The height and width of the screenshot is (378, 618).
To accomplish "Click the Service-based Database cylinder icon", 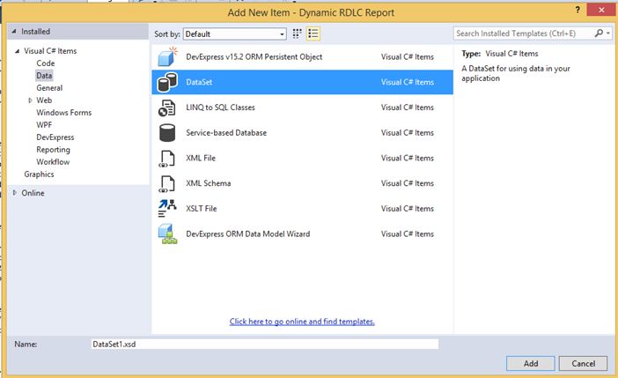I will coord(167,132).
